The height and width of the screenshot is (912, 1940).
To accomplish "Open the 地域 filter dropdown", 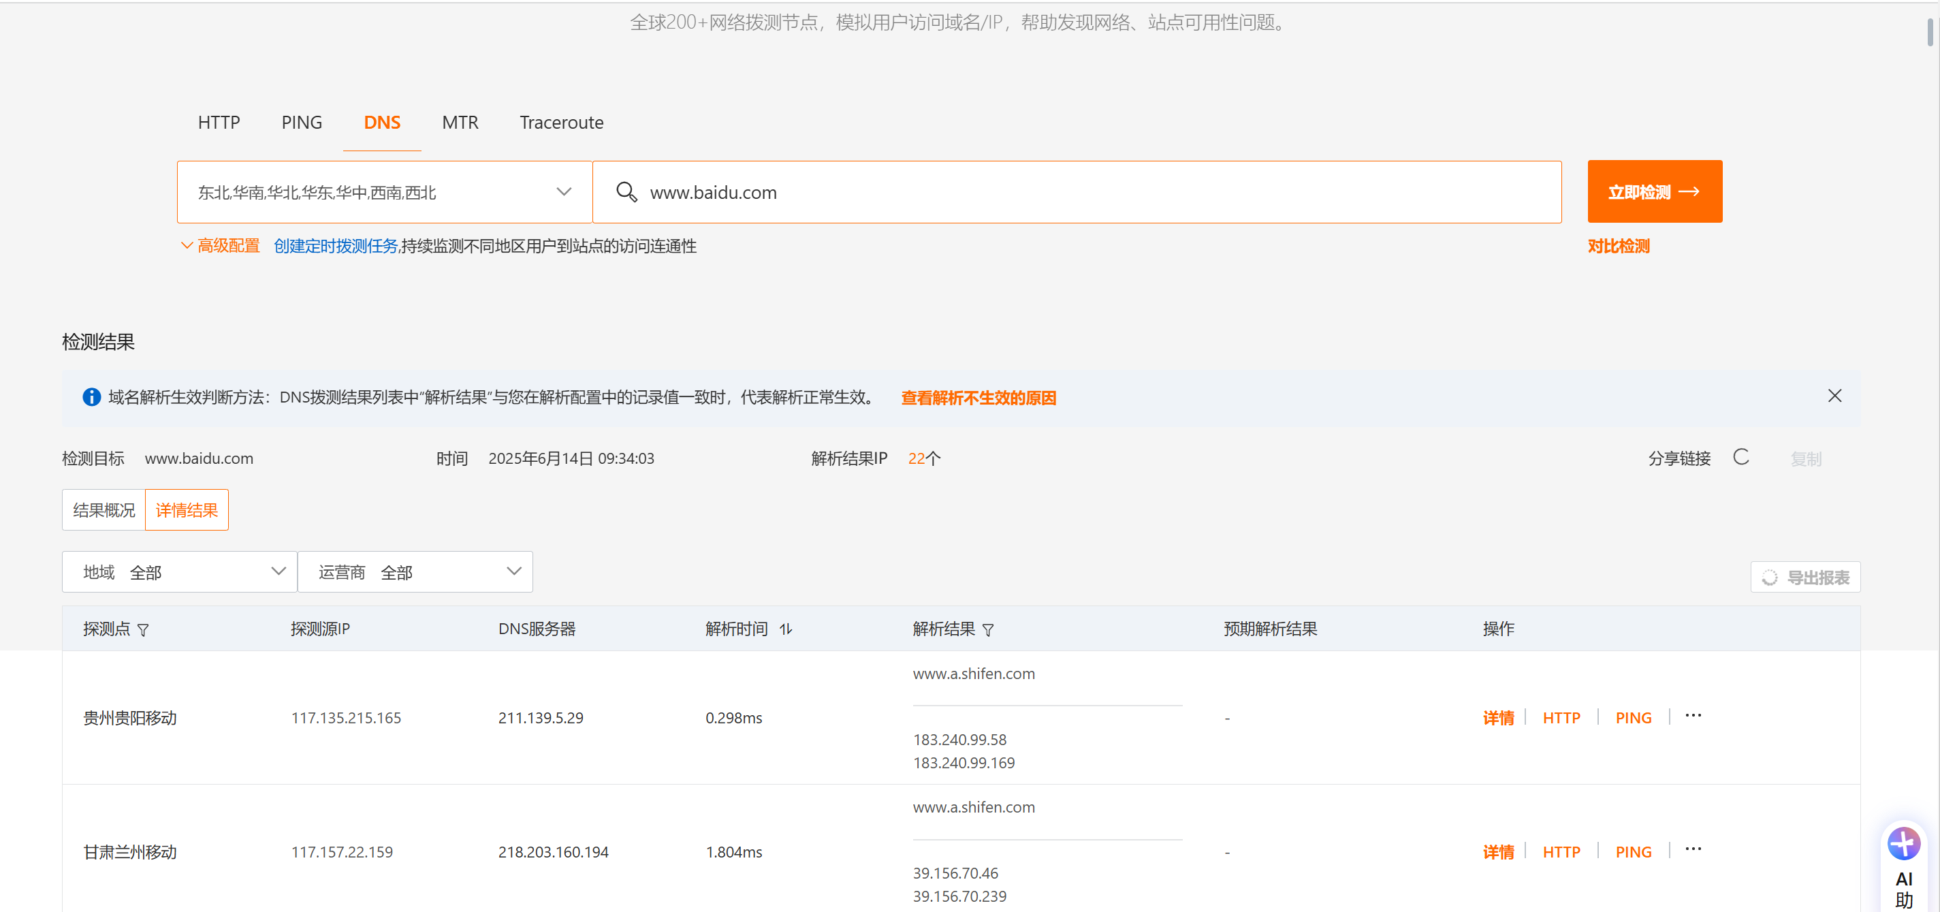I will [x=179, y=571].
